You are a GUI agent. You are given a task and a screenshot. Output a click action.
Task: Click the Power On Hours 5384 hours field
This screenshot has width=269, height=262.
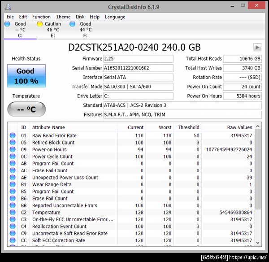pyautogui.click(x=243, y=96)
